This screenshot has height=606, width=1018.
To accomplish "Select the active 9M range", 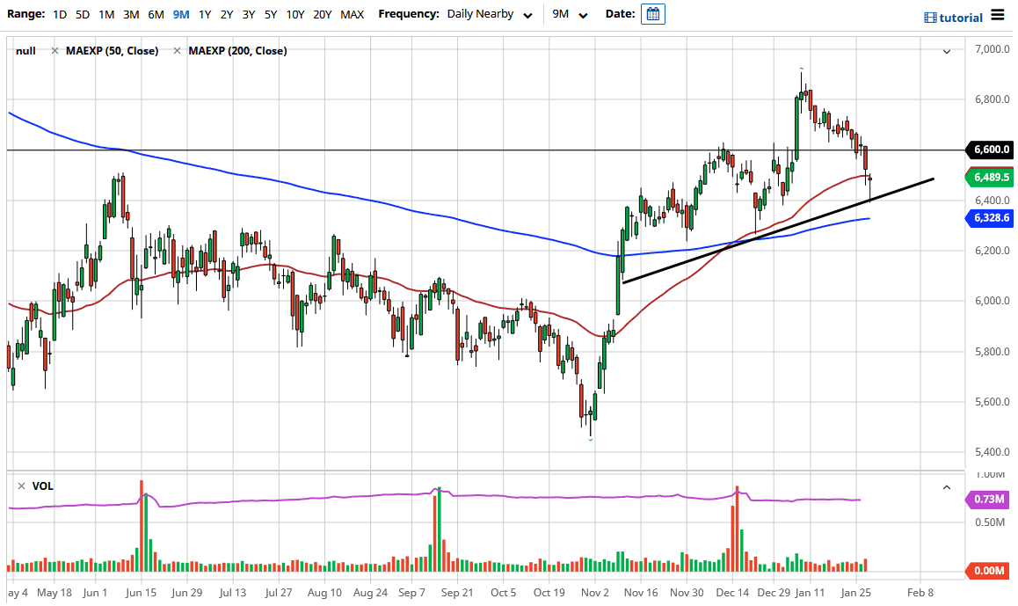I will [181, 14].
